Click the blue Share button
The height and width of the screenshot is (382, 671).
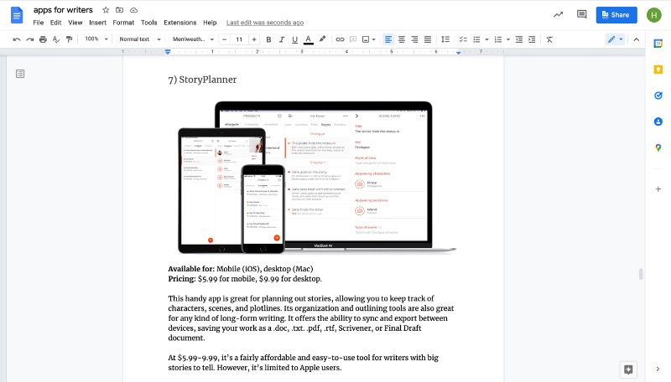[616, 14]
